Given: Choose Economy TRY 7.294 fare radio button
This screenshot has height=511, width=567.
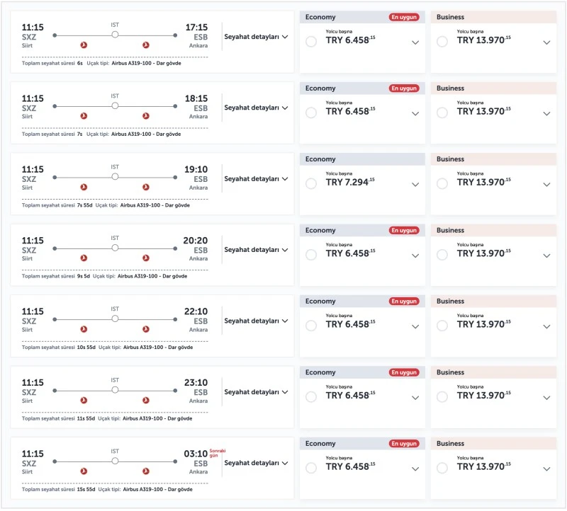Looking at the screenshot, I should coord(310,184).
